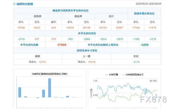Click the 1.05 axis label on CHF chart

[x=95, y=81]
